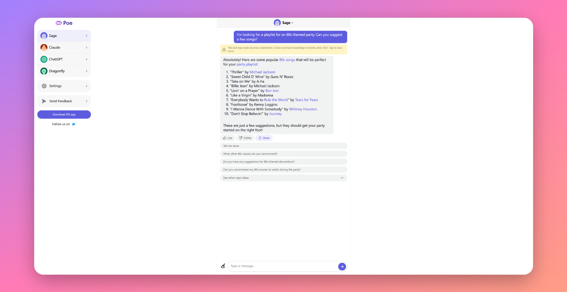Expand the Claude row chevron
This screenshot has height=292, width=567.
[x=86, y=48]
